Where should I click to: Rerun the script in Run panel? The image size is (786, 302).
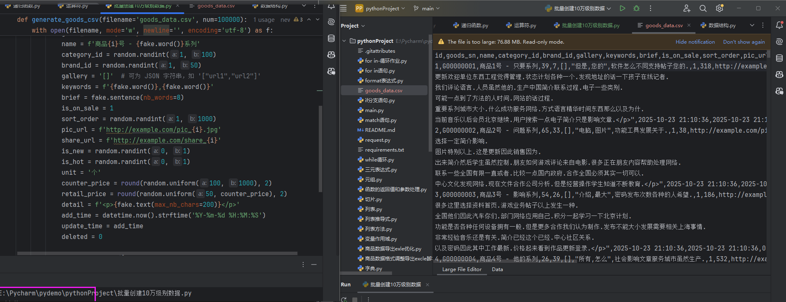pyautogui.click(x=344, y=300)
